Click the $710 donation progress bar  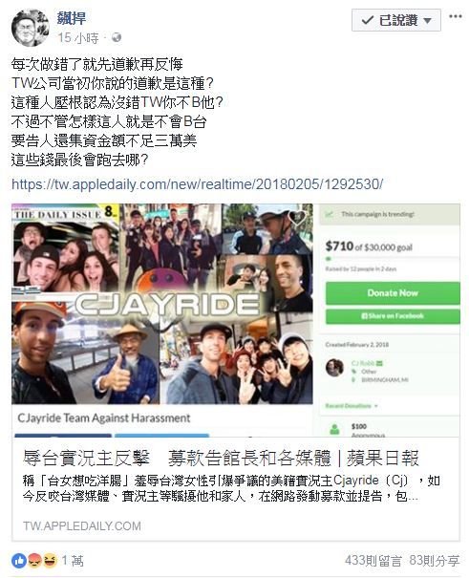point(393,258)
